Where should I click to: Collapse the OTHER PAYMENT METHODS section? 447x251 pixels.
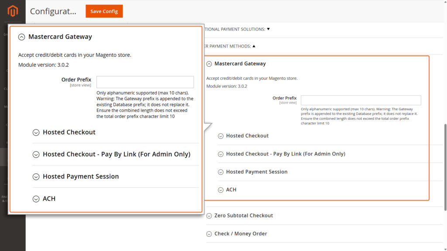[x=254, y=46]
